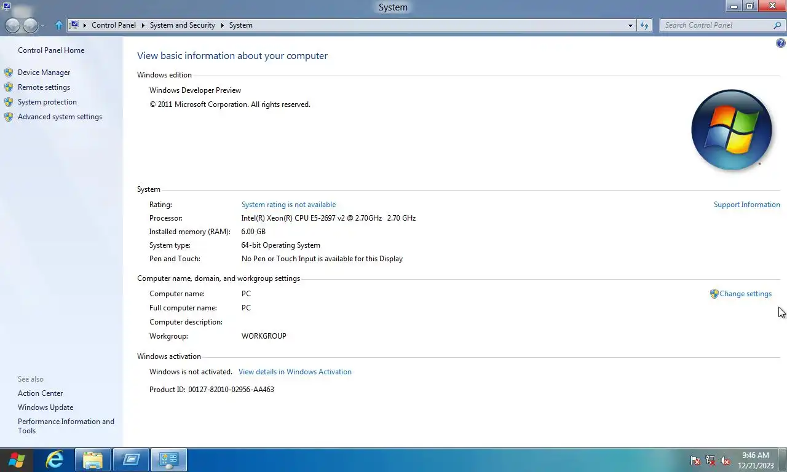Image resolution: width=787 pixels, height=472 pixels.
Task: Click the Control Panel icon in address bar
Action: point(74,25)
